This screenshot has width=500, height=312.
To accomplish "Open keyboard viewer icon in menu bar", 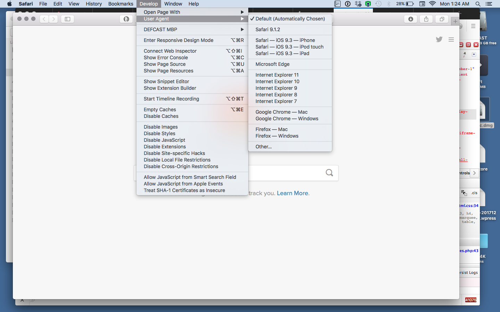I will 422,4.
